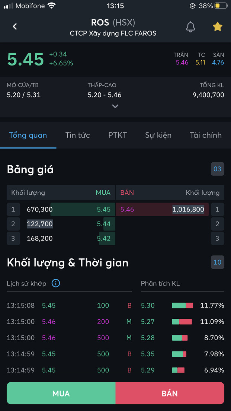231x411 pixels.
Task: Change time and volume row count 10
Action: pos(217,262)
